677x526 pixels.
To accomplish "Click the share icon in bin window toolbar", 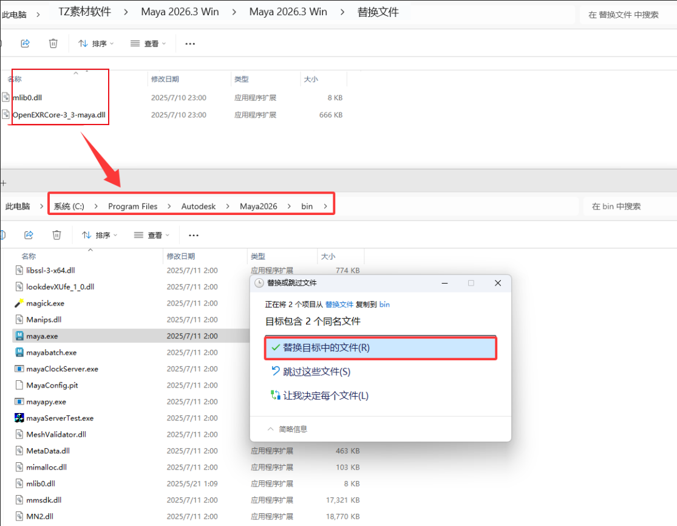I will (29, 235).
